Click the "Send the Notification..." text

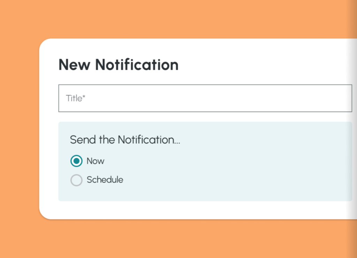click(x=125, y=140)
